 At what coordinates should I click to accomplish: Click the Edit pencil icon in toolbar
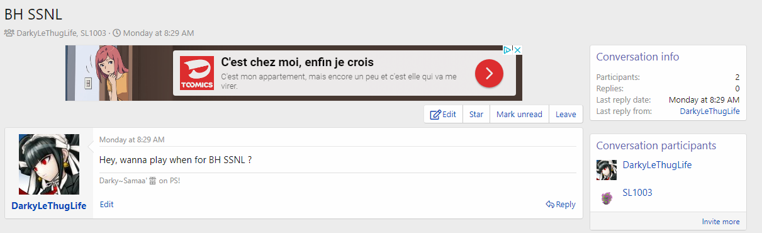pos(435,115)
